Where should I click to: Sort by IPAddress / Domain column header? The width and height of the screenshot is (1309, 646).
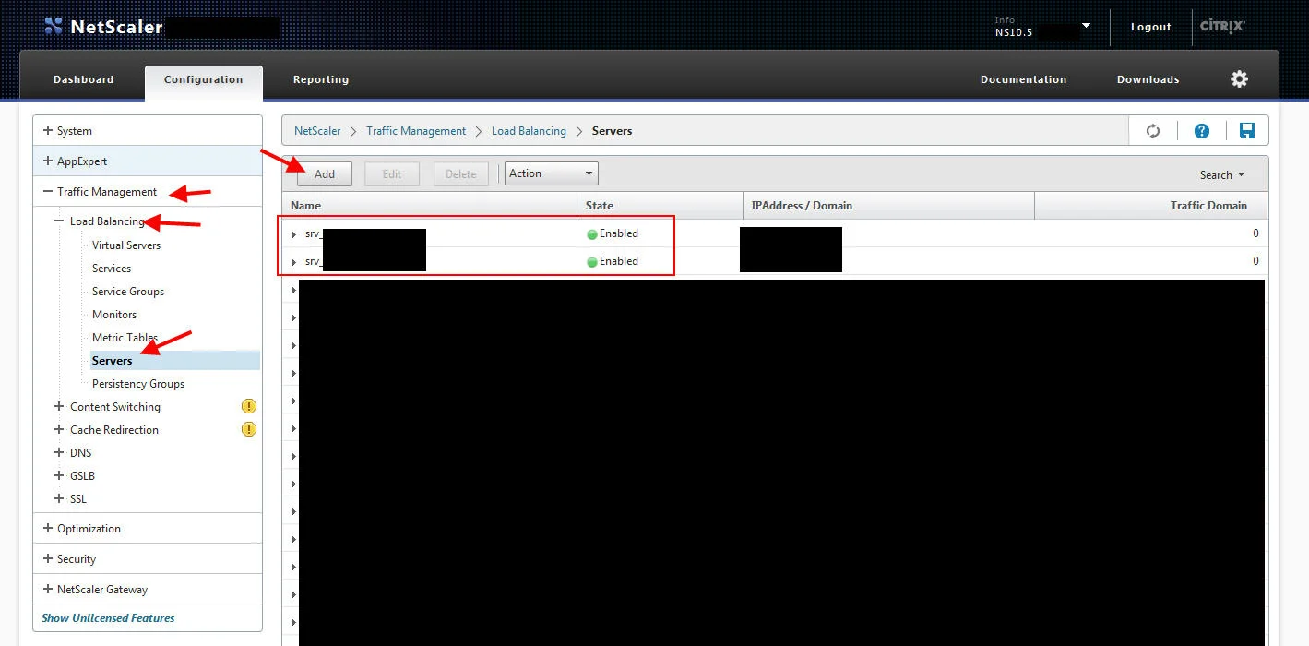point(888,205)
